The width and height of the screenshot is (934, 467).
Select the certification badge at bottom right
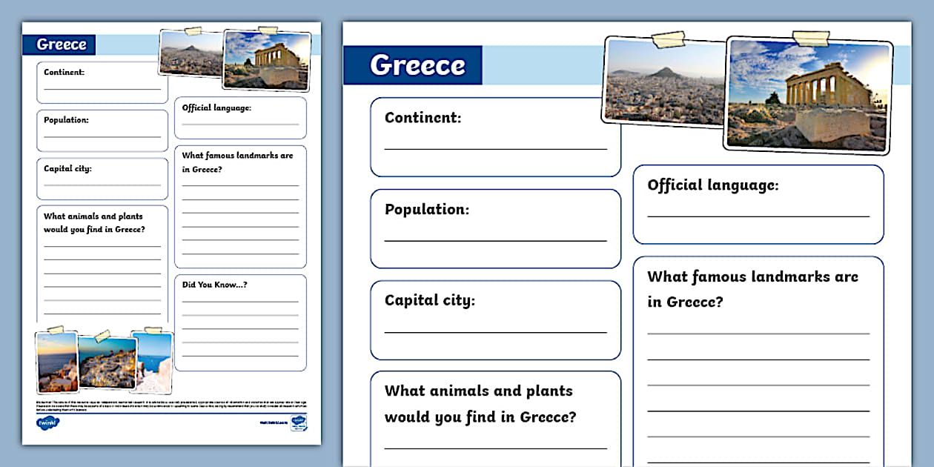click(299, 423)
